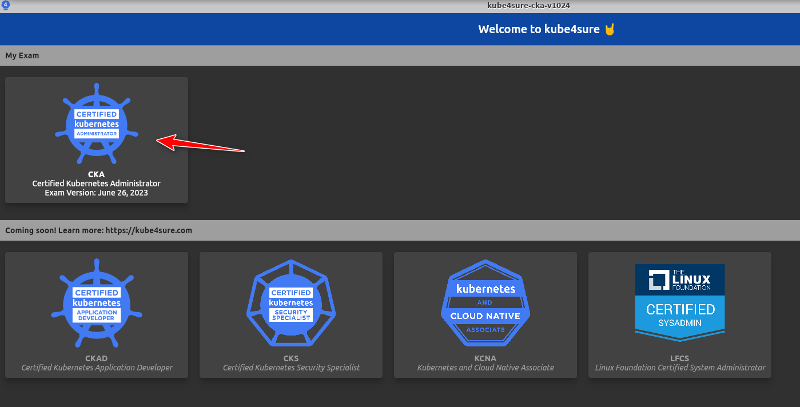This screenshot has width=800, height=407.
Task: Click 'Exam Version: June 26, 2023' text
Action: click(97, 193)
